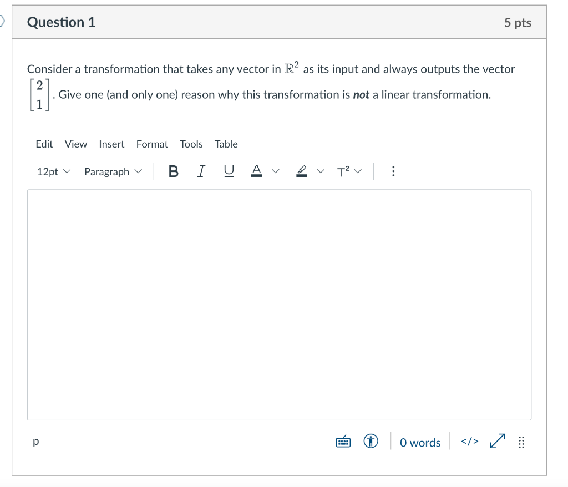Grab the editor resize handle
568x487 pixels.
coord(521,442)
